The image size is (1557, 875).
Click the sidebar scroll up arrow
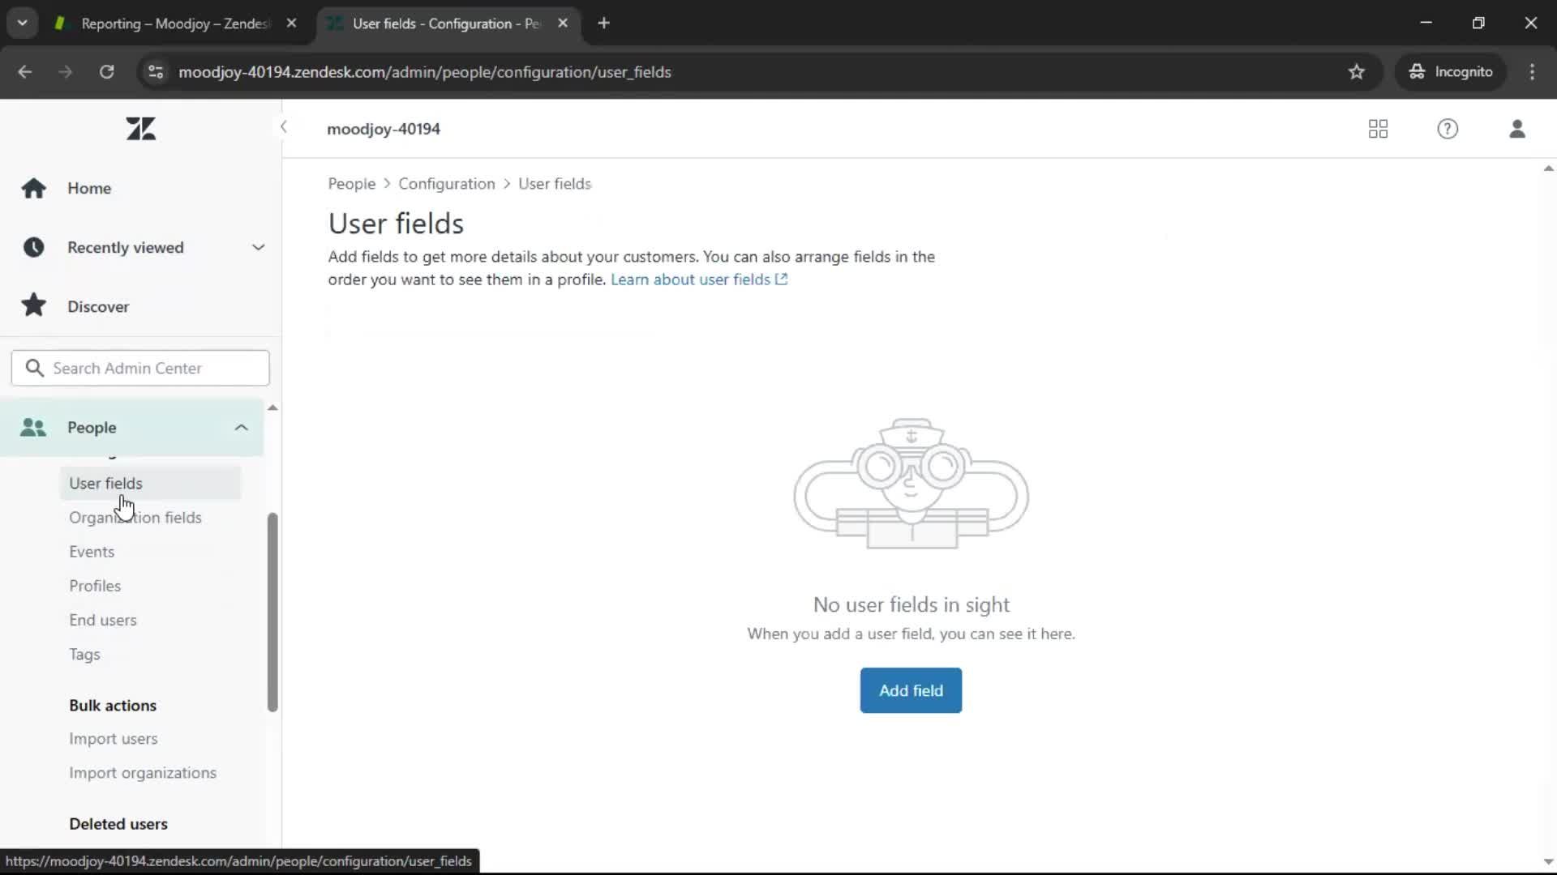(272, 408)
